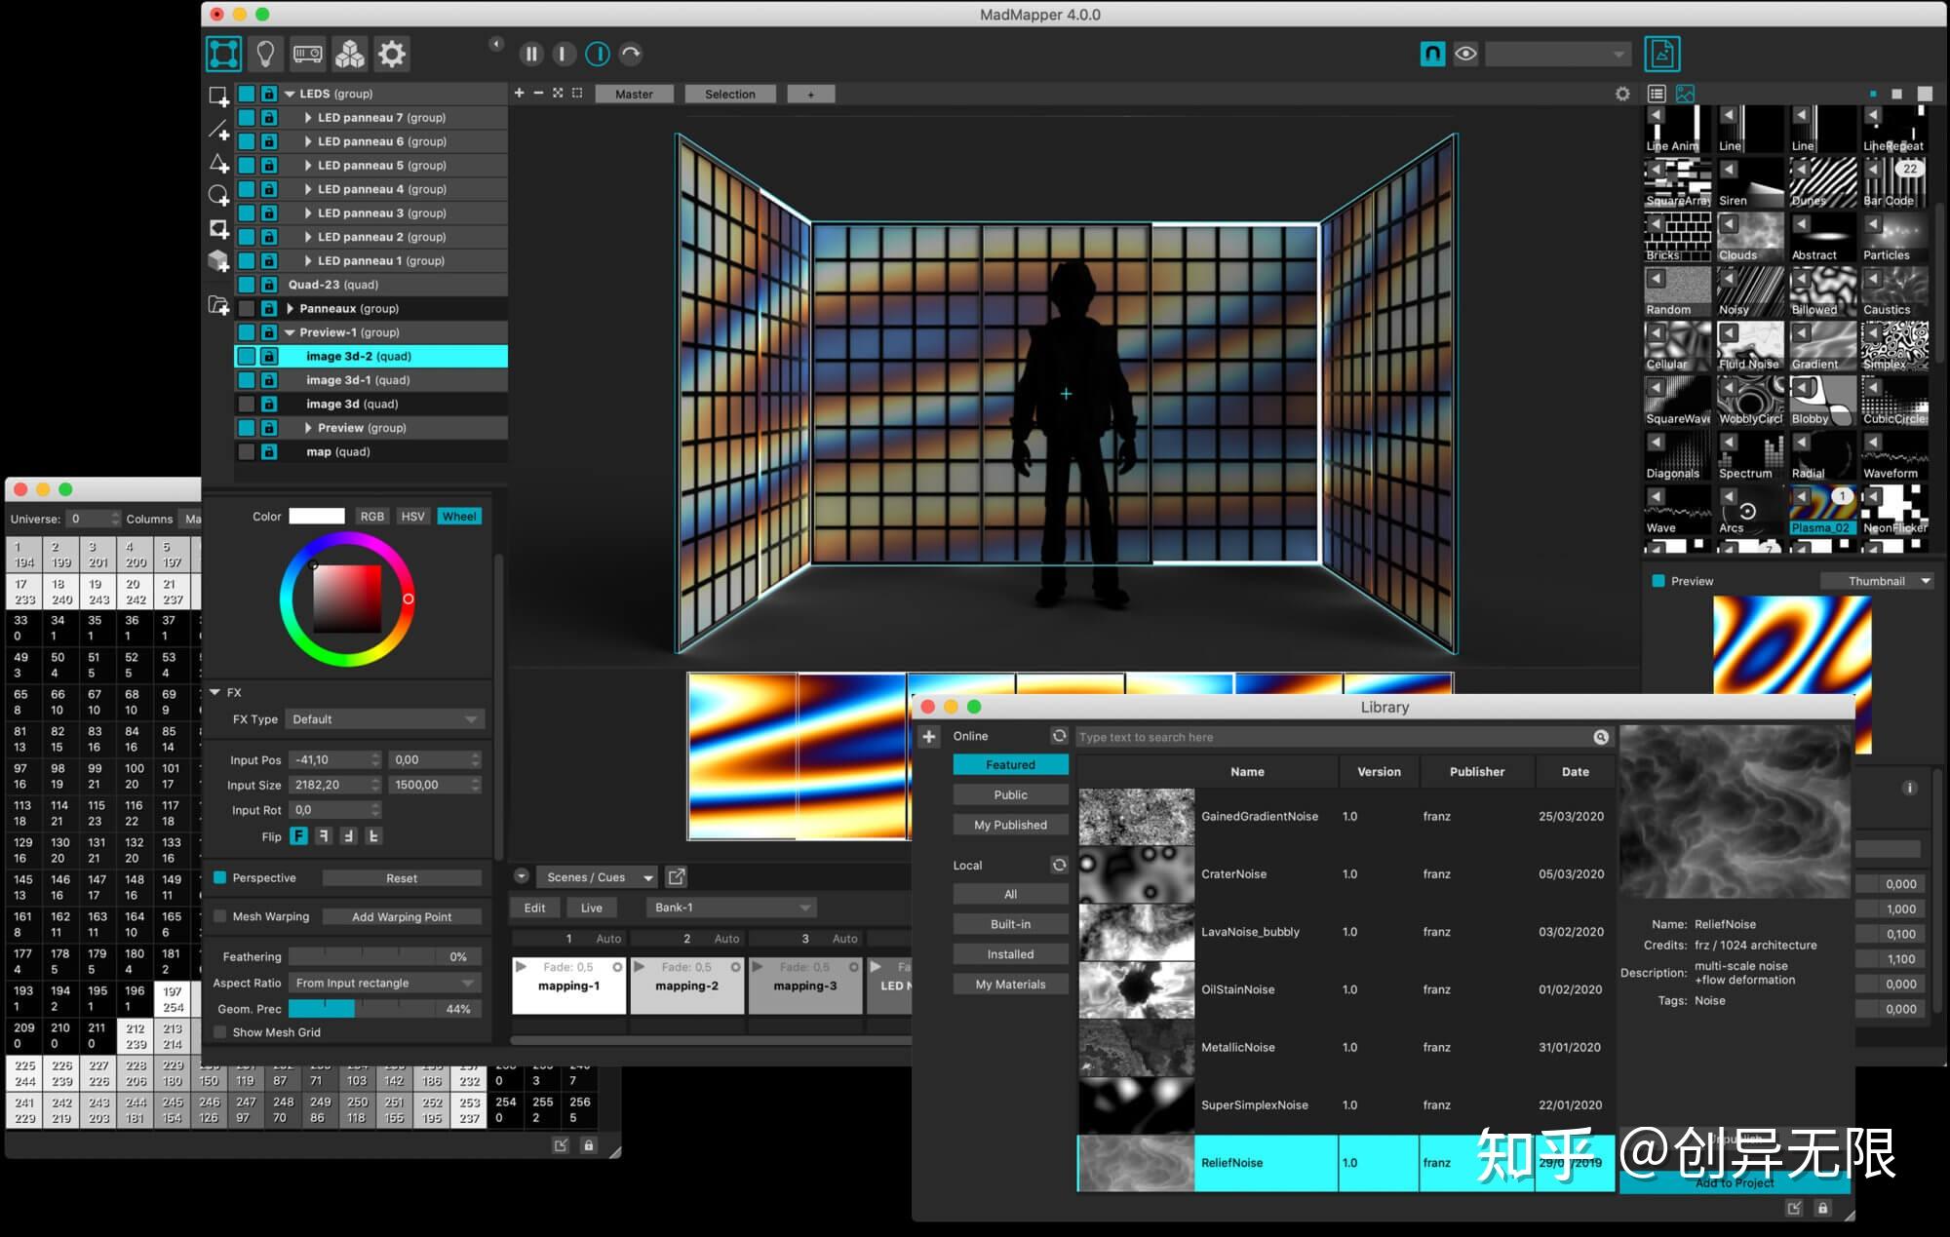The image size is (1950, 1237).
Task: Click the Pause playback button
Action: [530, 55]
